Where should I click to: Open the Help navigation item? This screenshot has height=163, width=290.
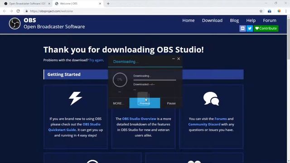click(251, 20)
